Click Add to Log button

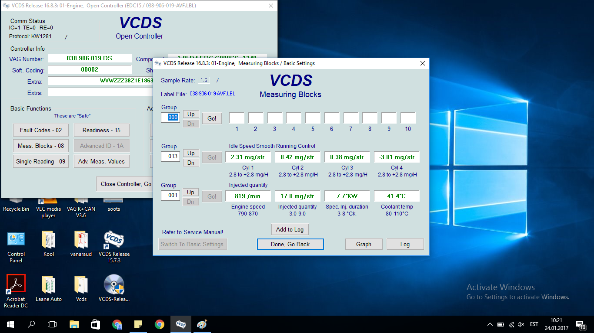pyautogui.click(x=290, y=229)
